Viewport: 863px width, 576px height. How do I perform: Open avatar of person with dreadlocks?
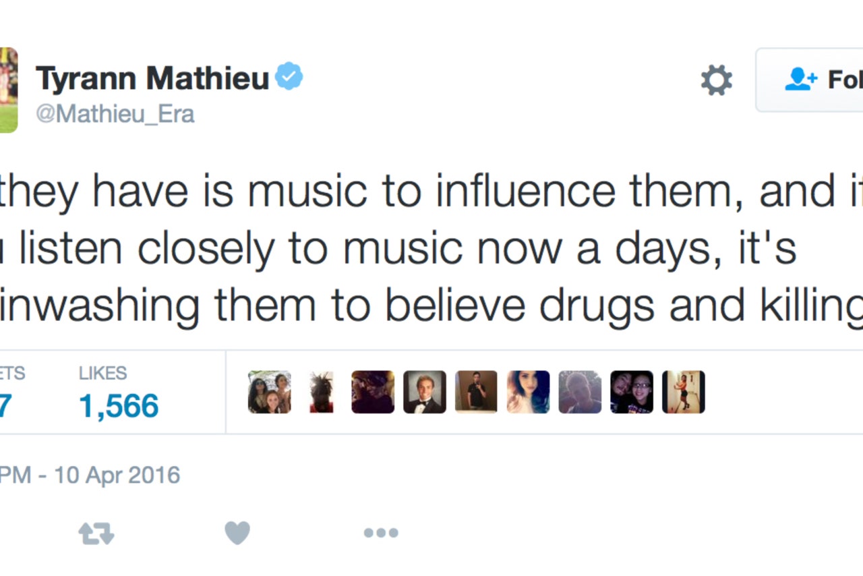[321, 392]
